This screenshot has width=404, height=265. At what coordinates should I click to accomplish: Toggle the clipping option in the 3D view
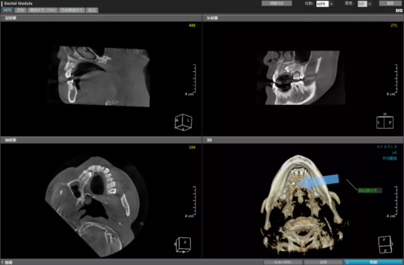(388, 158)
